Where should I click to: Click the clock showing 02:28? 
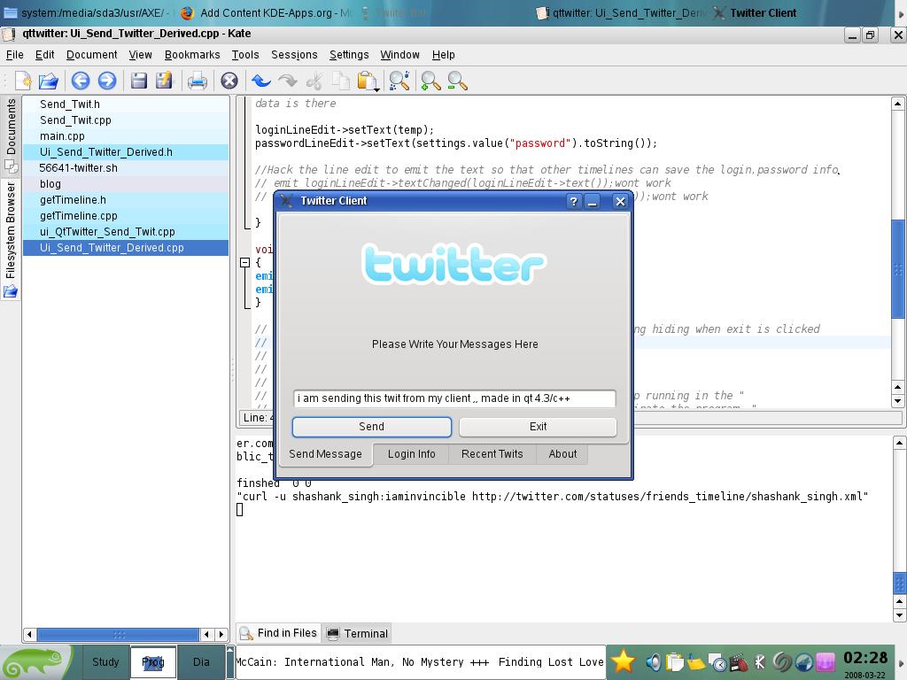coord(865,658)
